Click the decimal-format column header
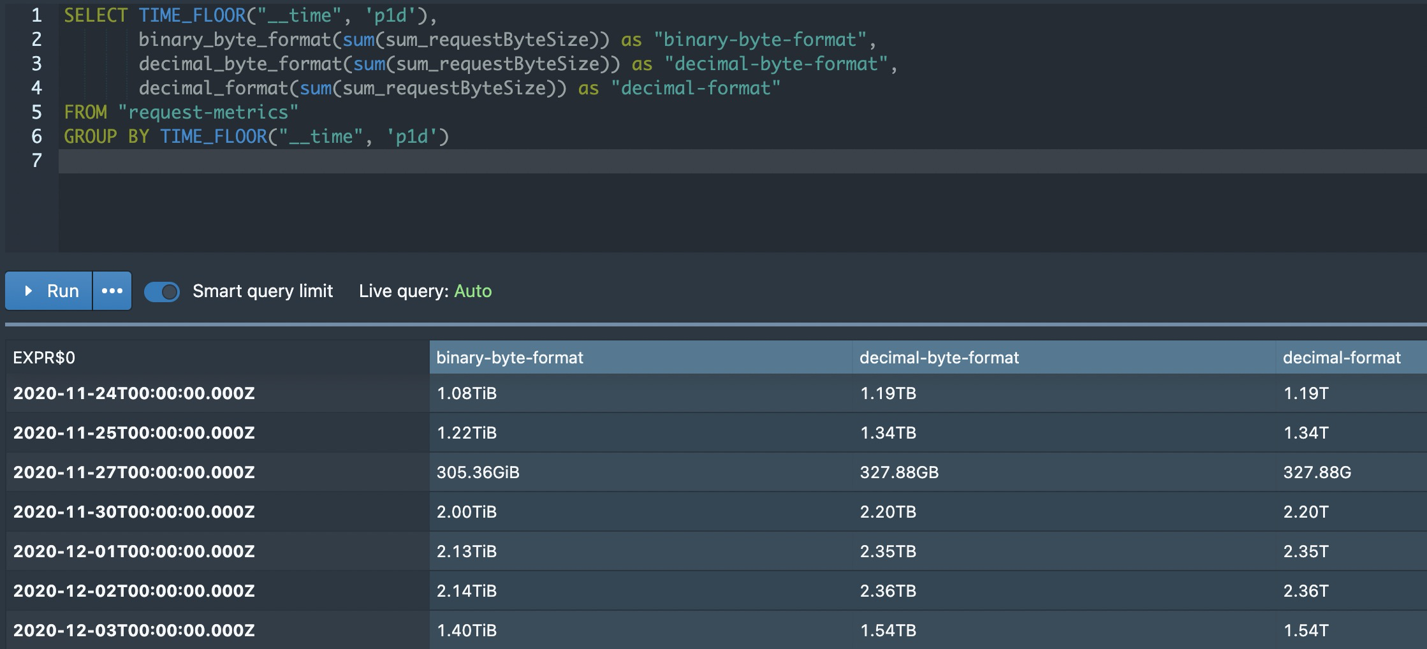 pos(1352,357)
